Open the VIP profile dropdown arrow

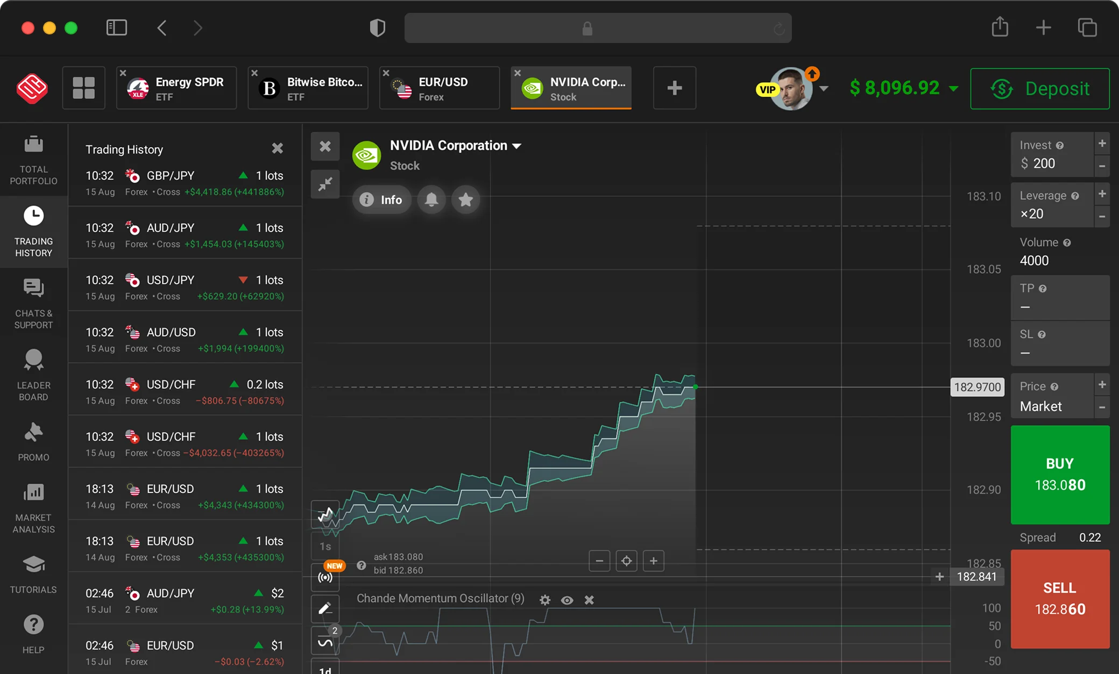pos(824,89)
